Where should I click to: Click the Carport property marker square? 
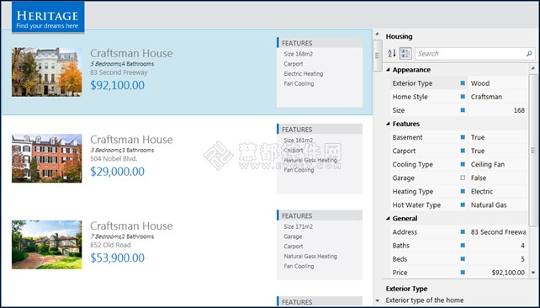pyautogui.click(x=463, y=151)
